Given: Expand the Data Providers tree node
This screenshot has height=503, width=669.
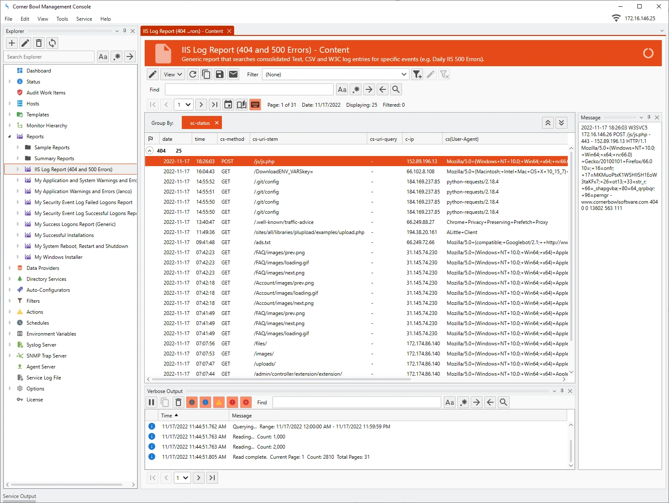Looking at the screenshot, I should coord(10,268).
